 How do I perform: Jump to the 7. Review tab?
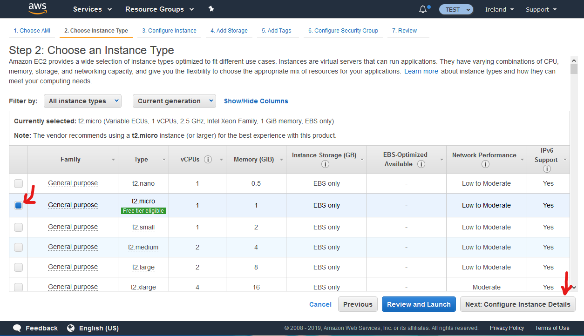click(404, 31)
